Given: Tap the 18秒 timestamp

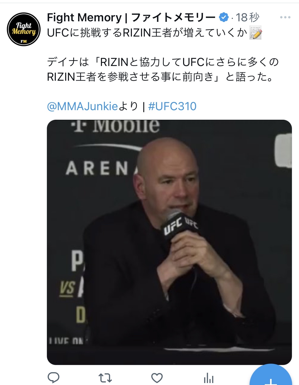Looking at the screenshot, I should [x=247, y=18].
